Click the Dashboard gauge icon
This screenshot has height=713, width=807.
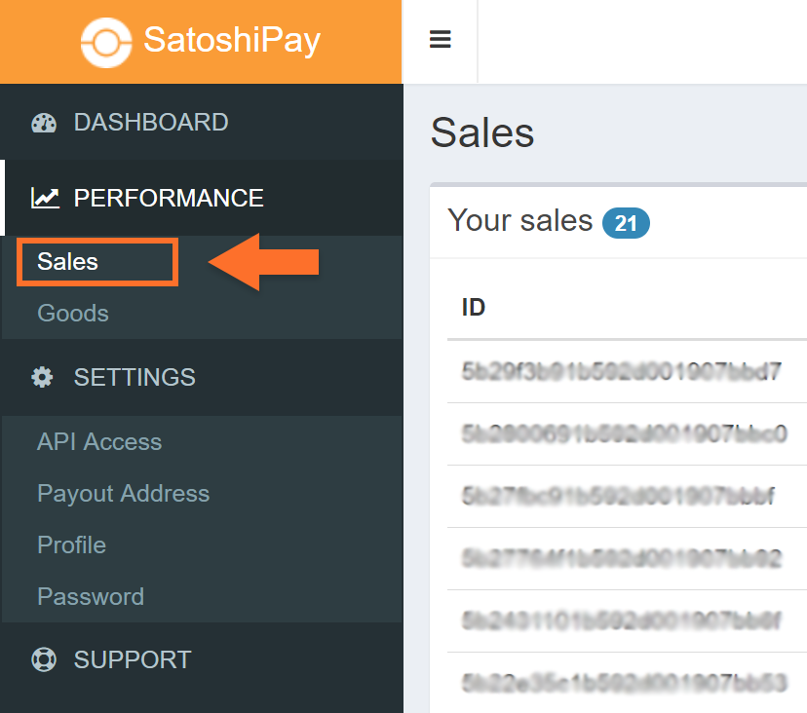click(x=45, y=123)
